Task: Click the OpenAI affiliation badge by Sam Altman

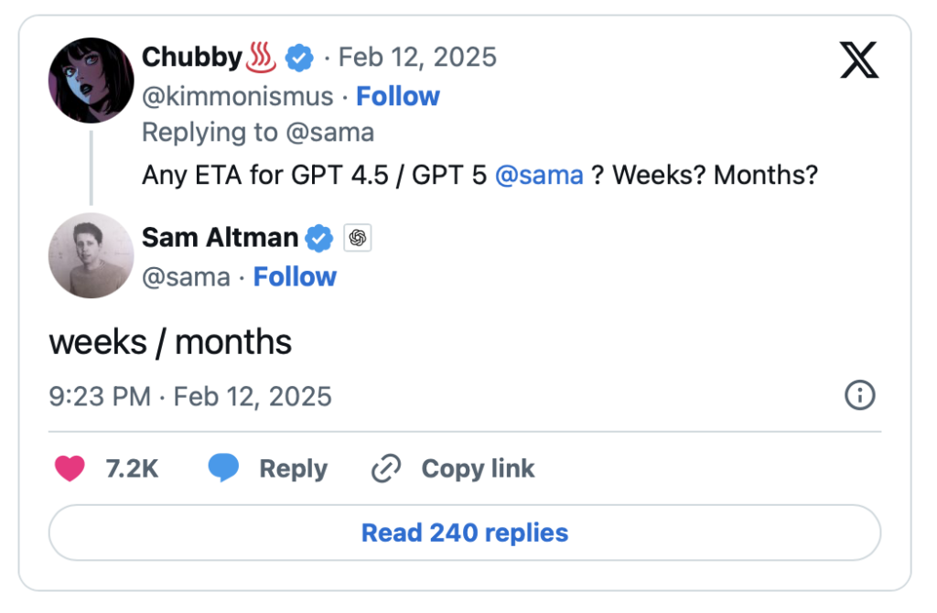Action: [358, 238]
